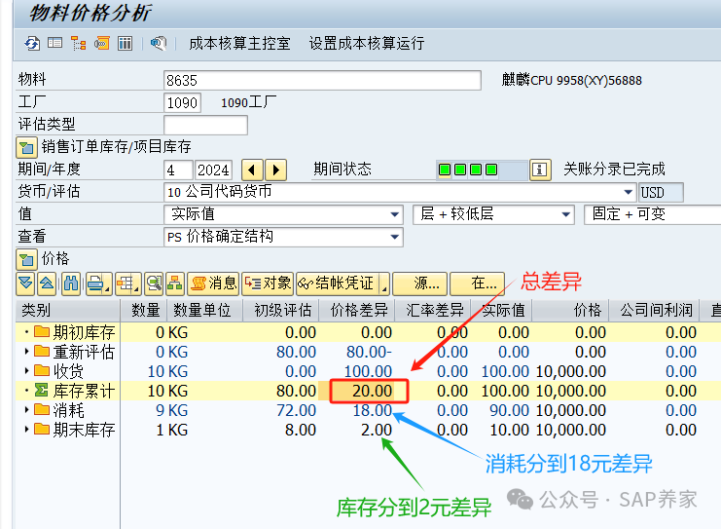Go to the previous period with the left arrow
This screenshot has height=529, width=721.
point(252,170)
